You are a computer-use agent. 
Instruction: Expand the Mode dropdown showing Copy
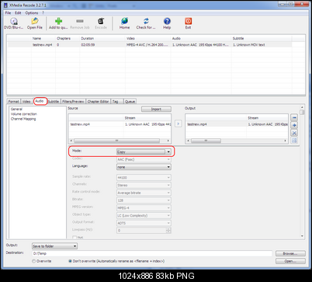(144, 151)
